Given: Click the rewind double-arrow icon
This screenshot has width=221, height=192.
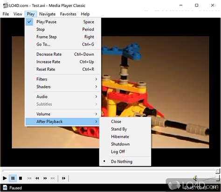Looking at the screenshot, I should [37, 178].
